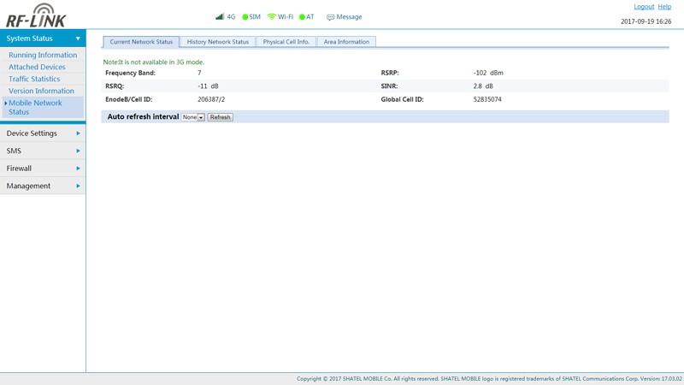The image size is (684, 385).
Task: Open the Help link
Action: coord(664,7)
